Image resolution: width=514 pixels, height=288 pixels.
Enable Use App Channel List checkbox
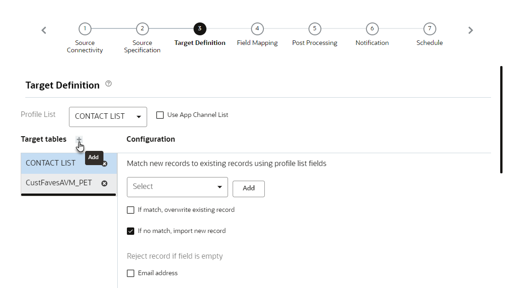tap(160, 115)
